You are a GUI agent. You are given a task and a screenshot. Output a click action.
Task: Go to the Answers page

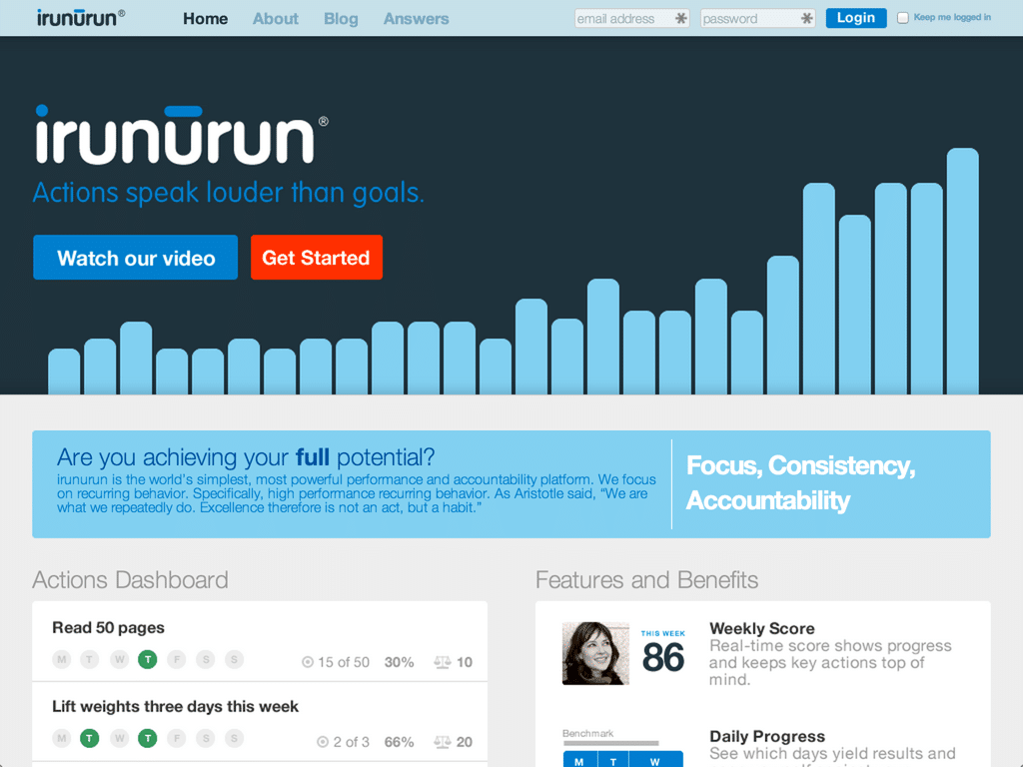[416, 19]
